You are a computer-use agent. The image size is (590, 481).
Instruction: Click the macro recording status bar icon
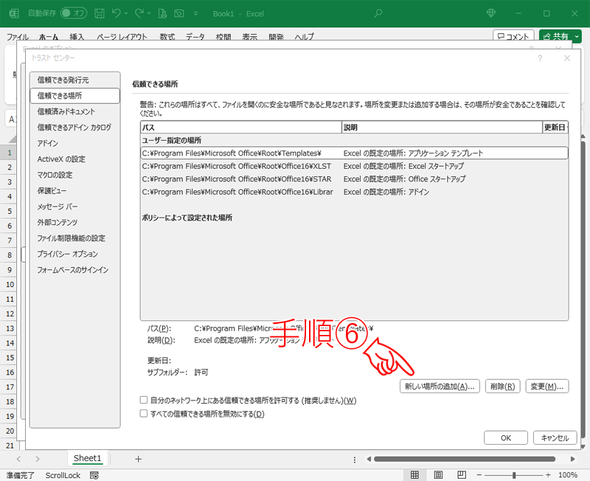point(94,475)
